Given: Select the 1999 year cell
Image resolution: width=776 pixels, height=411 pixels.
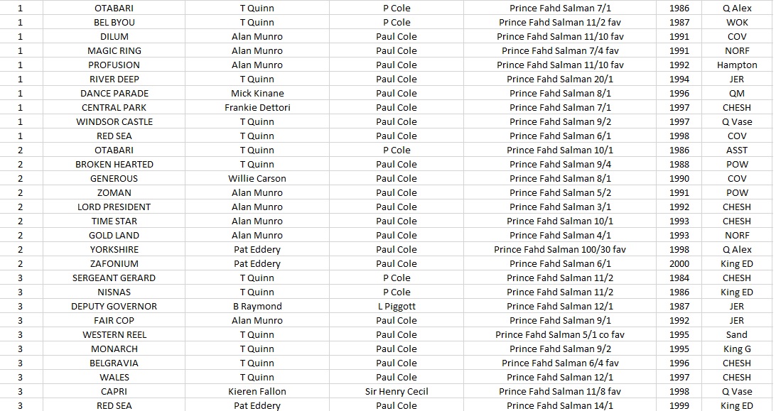Looking at the screenshot, I should click(x=679, y=405).
